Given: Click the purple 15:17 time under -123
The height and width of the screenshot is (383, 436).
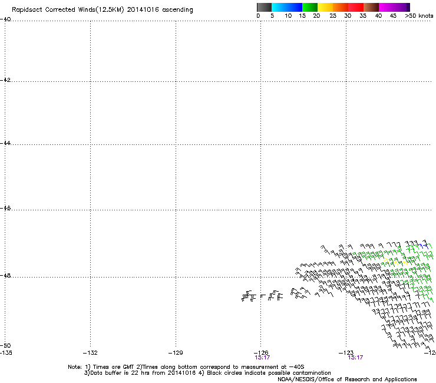Looking at the screenshot, I should pyautogui.click(x=355, y=358).
